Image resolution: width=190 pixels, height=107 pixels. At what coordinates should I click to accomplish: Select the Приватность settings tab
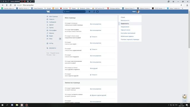pos(130,24)
